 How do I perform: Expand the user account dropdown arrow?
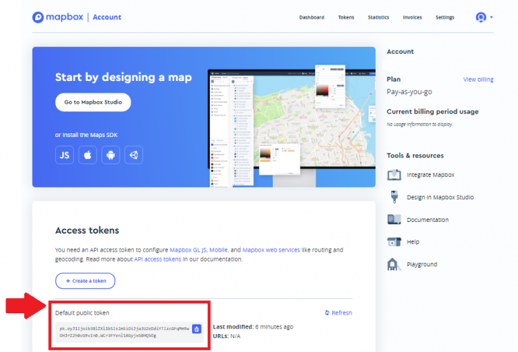pyautogui.click(x=491, y=17)
